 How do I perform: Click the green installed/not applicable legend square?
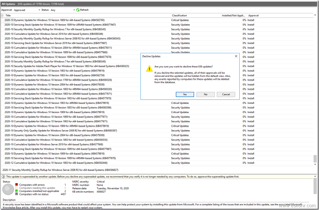tap(16, 191)
